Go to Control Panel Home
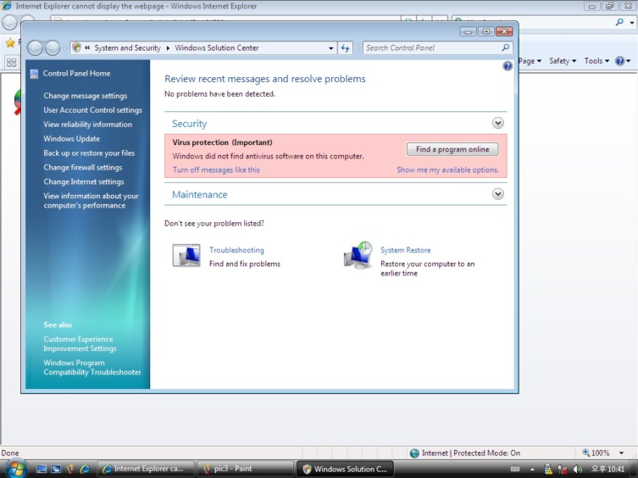Viewport: 638px width, 478px height. tap(76, 73)
